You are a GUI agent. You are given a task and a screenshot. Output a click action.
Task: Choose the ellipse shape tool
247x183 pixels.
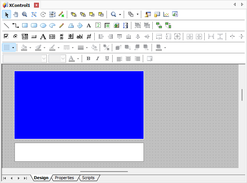click(x=43, y=25)
